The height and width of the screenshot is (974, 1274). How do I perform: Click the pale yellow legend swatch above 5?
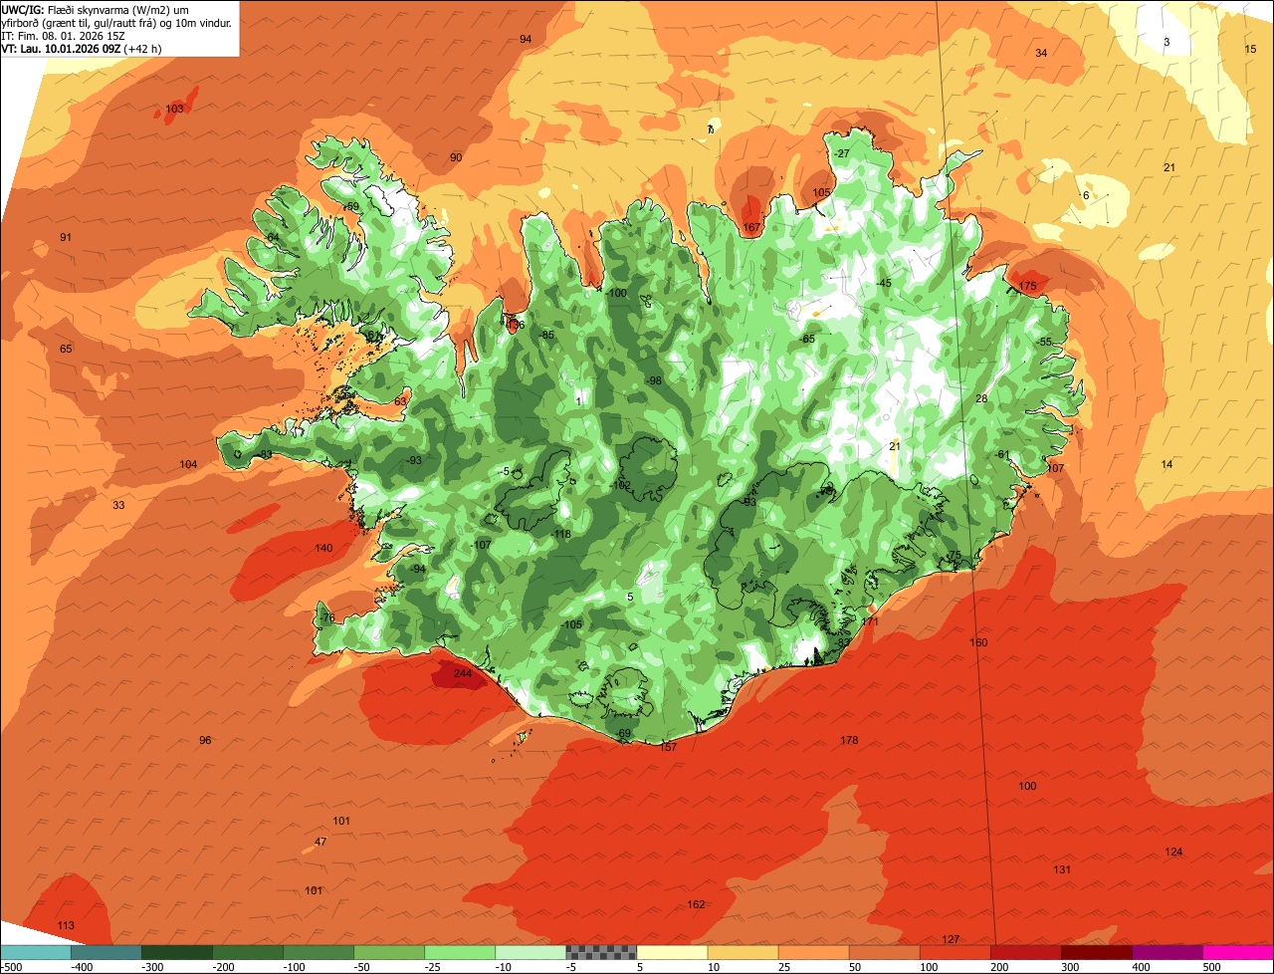tap(672, 952)
